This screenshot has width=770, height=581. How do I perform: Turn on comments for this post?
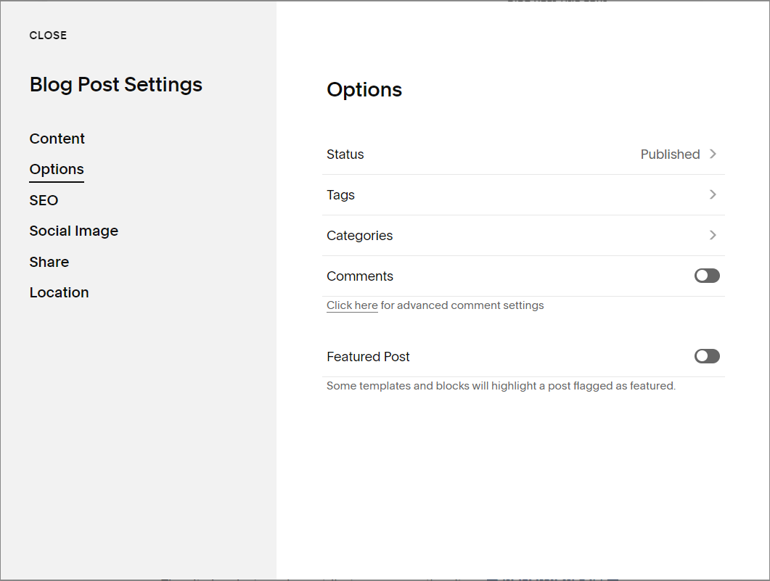click(x=706, y=276)
